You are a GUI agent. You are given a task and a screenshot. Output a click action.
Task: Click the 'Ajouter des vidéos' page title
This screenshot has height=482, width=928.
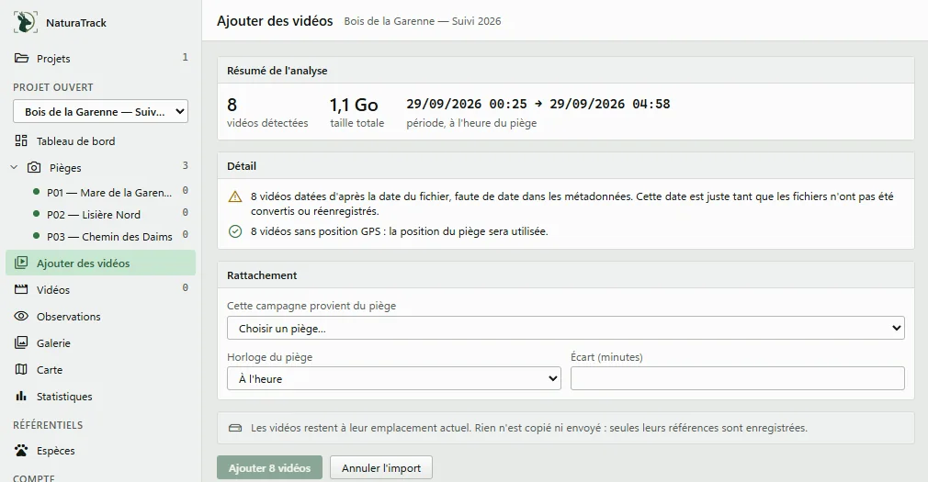coord(275,21)
